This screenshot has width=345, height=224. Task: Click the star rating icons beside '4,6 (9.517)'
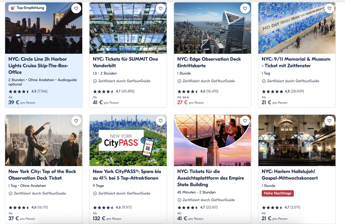tap(103, 207)
